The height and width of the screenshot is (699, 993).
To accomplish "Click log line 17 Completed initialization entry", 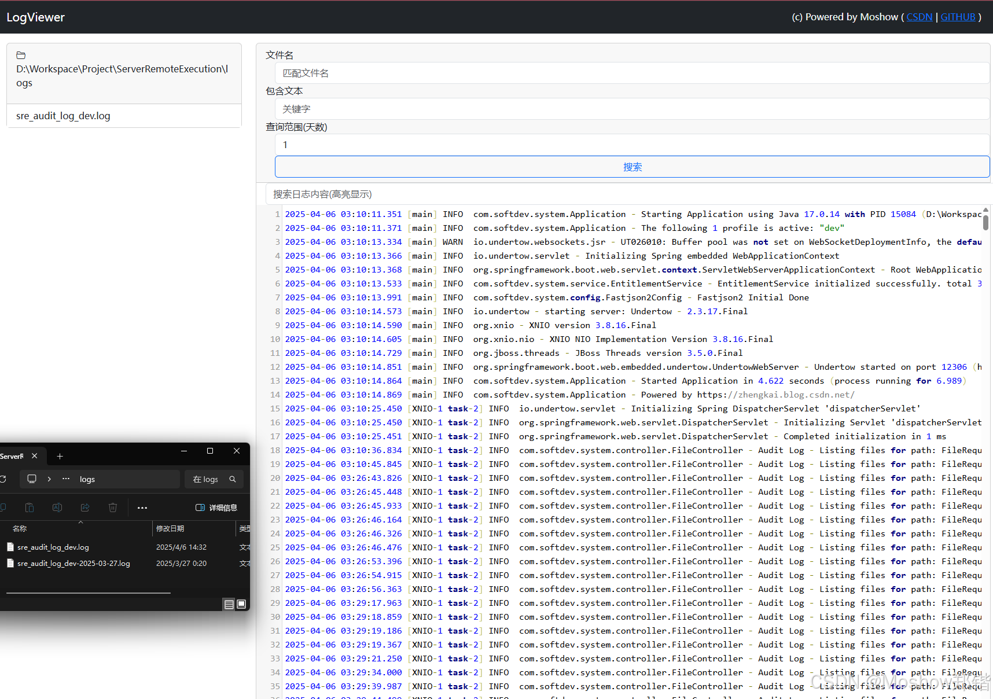I will coord(616,436).
